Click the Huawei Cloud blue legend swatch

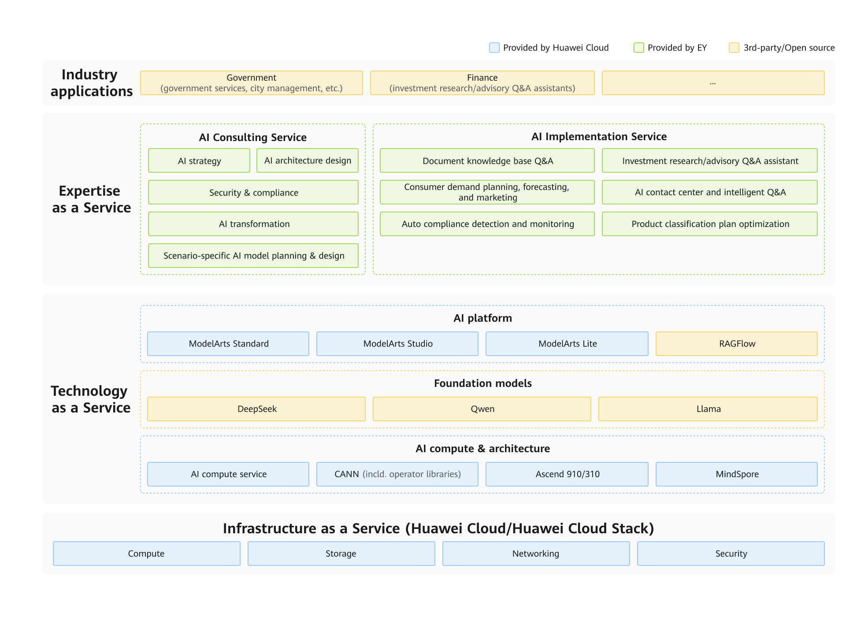pos(494,48)
